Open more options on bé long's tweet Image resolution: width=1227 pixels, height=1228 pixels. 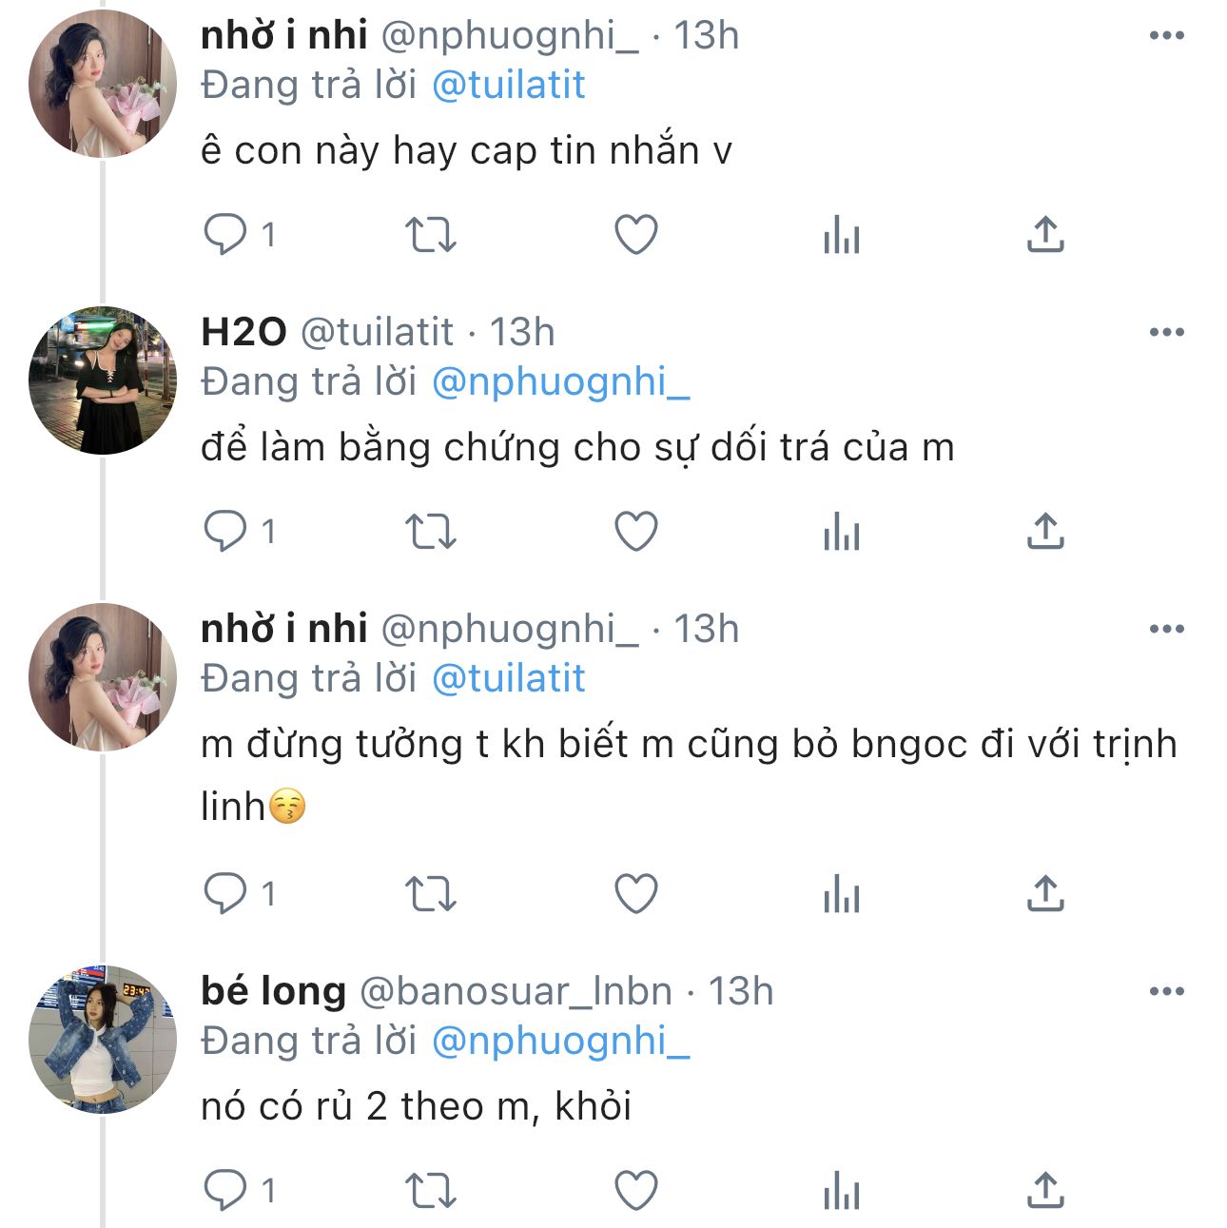(1166, 992)
